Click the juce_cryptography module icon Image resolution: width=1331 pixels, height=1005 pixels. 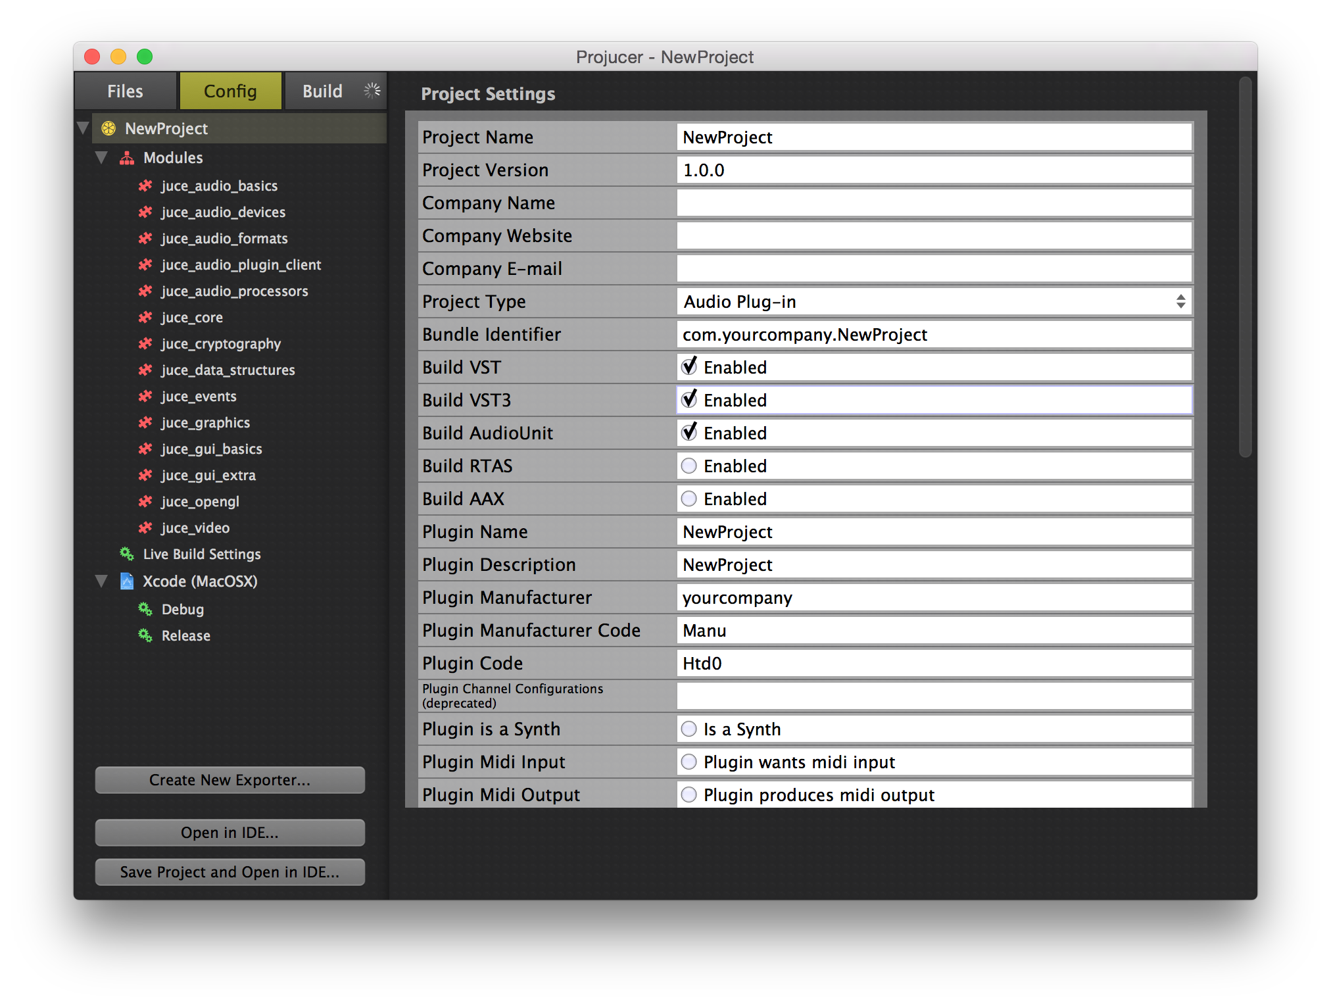coord(145,344)
